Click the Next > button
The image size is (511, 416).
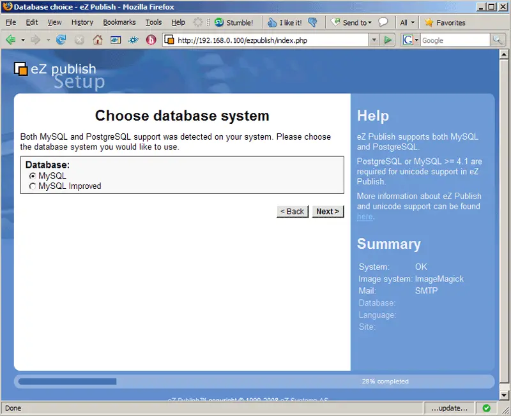(328, 212)
